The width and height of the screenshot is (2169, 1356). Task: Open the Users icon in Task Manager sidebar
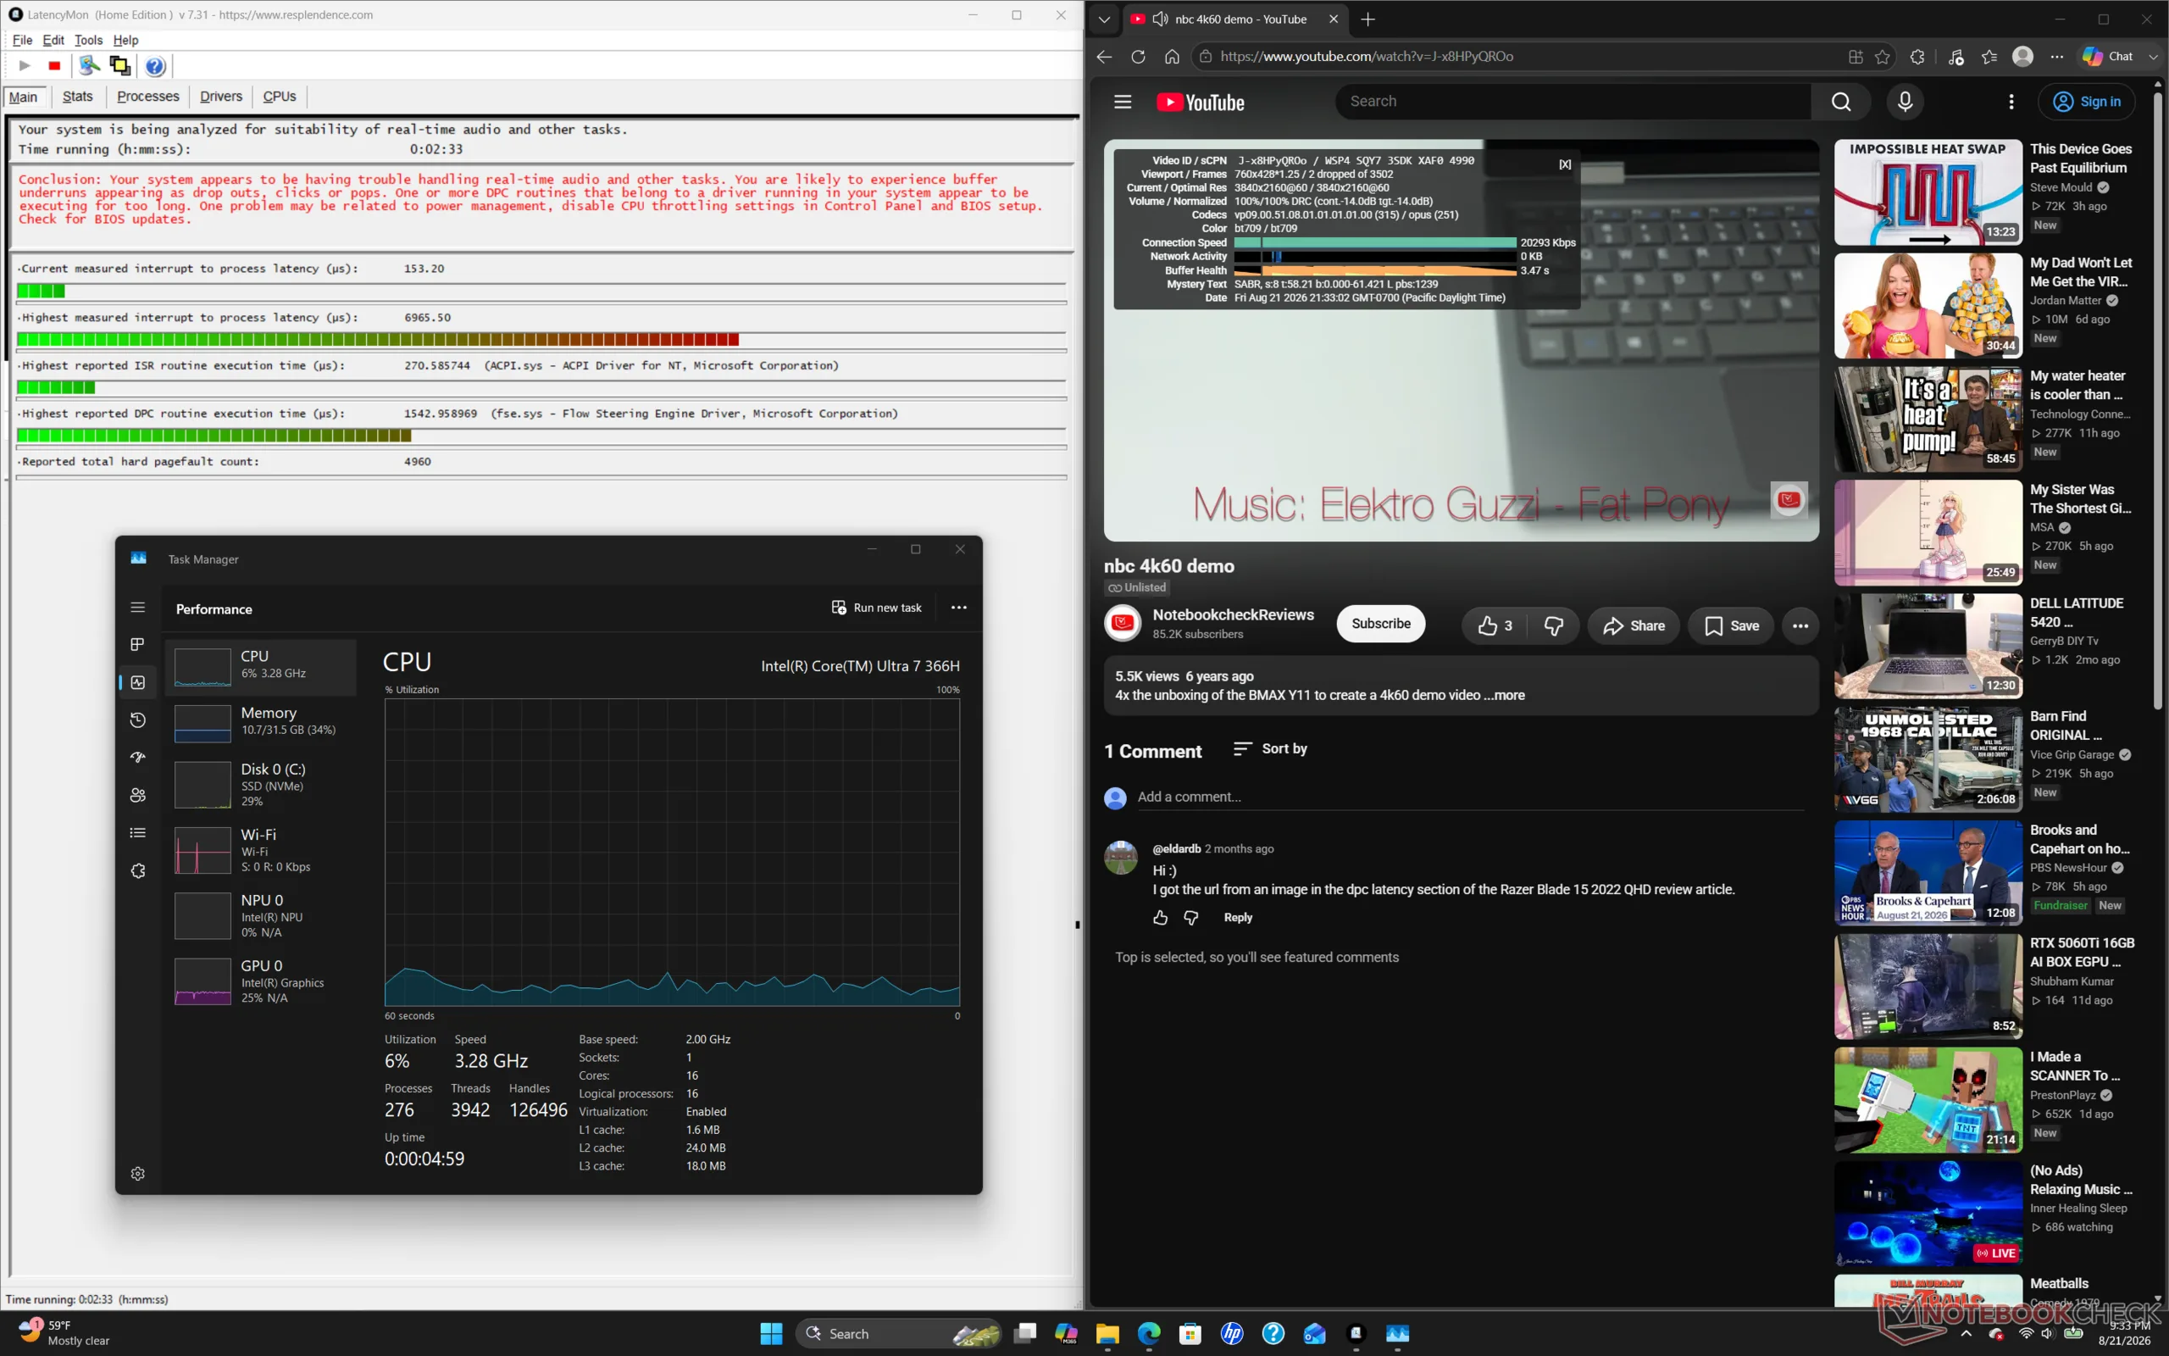pyautogui.click(x=137, y=796)
